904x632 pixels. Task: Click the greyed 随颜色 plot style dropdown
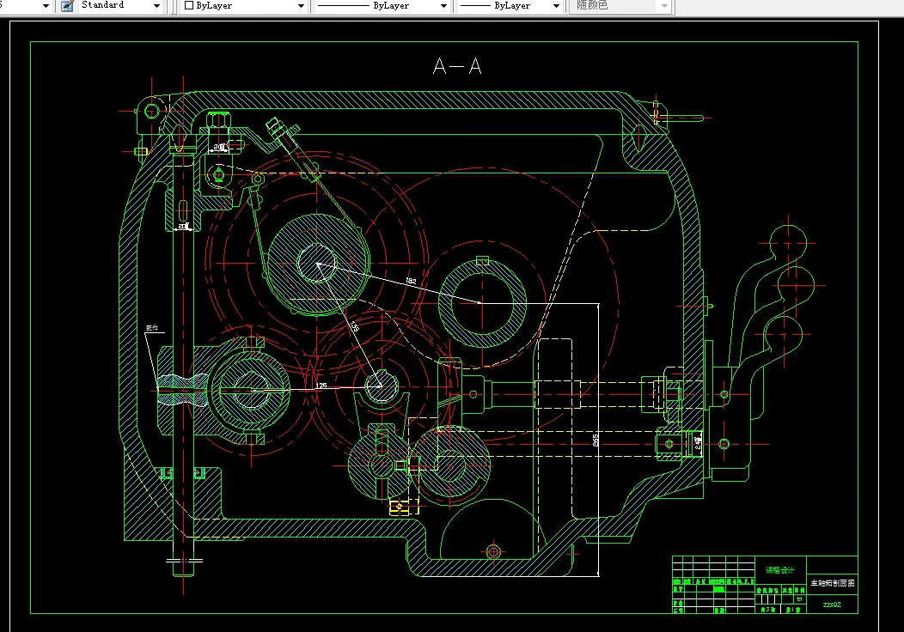620,6
